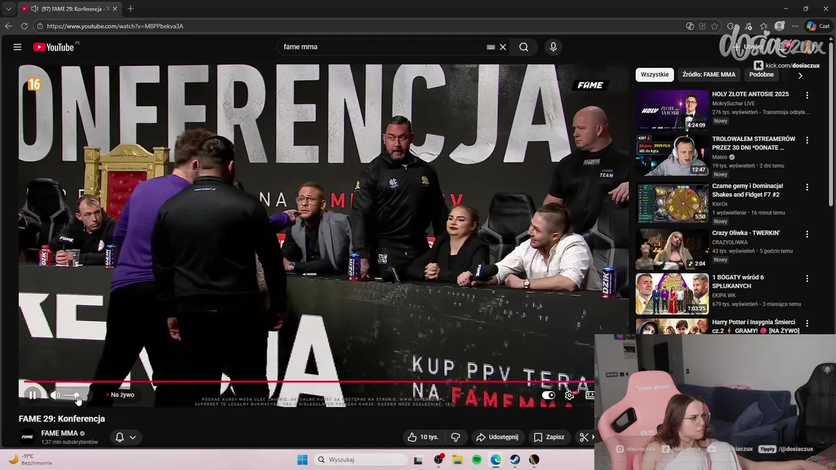Image resolution: width=836 pixels, height=470 pixels.
Task: Open options for Czarne gemy video
Action: tap(807, 187)
